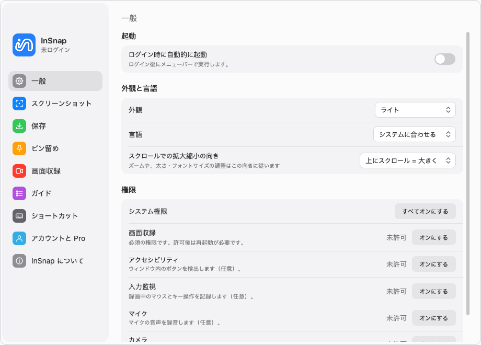481x345 pixels.
Task: Click the 未ログイン account status text
Action: click(x=55, y=50)
